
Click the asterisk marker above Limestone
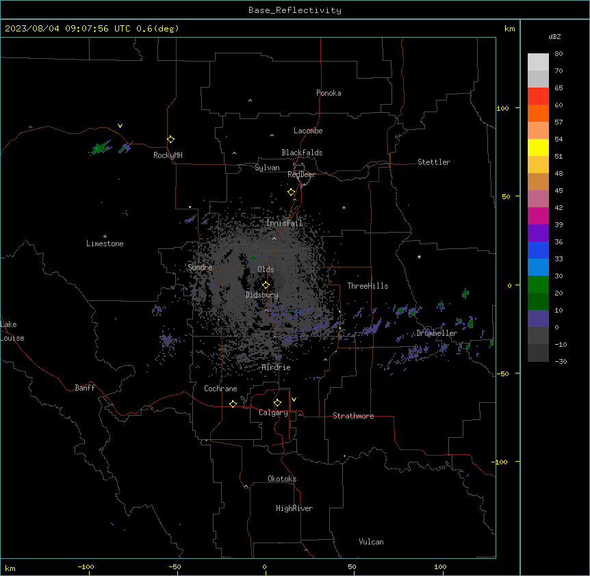pos(105,237)
